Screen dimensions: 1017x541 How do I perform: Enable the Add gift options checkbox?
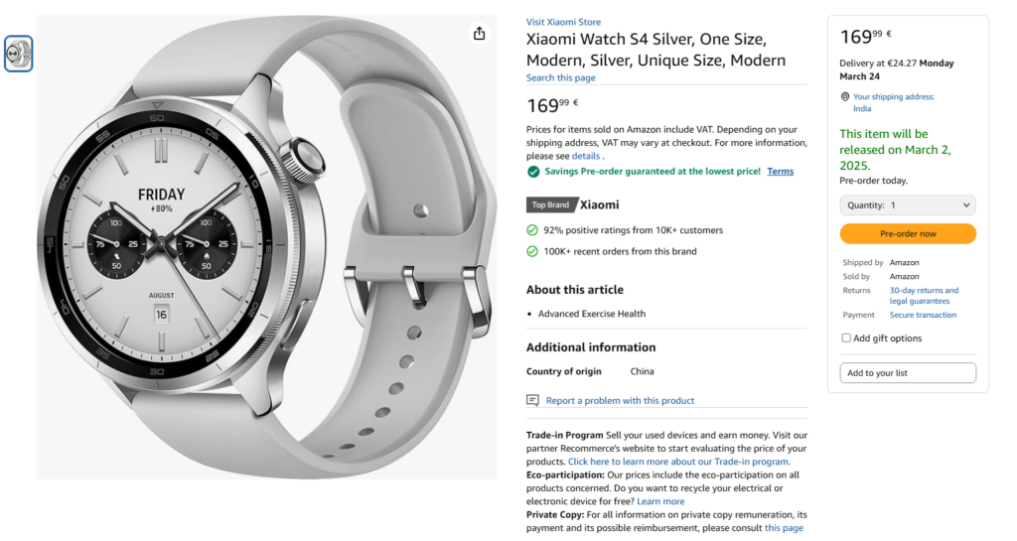pos(846,338)
